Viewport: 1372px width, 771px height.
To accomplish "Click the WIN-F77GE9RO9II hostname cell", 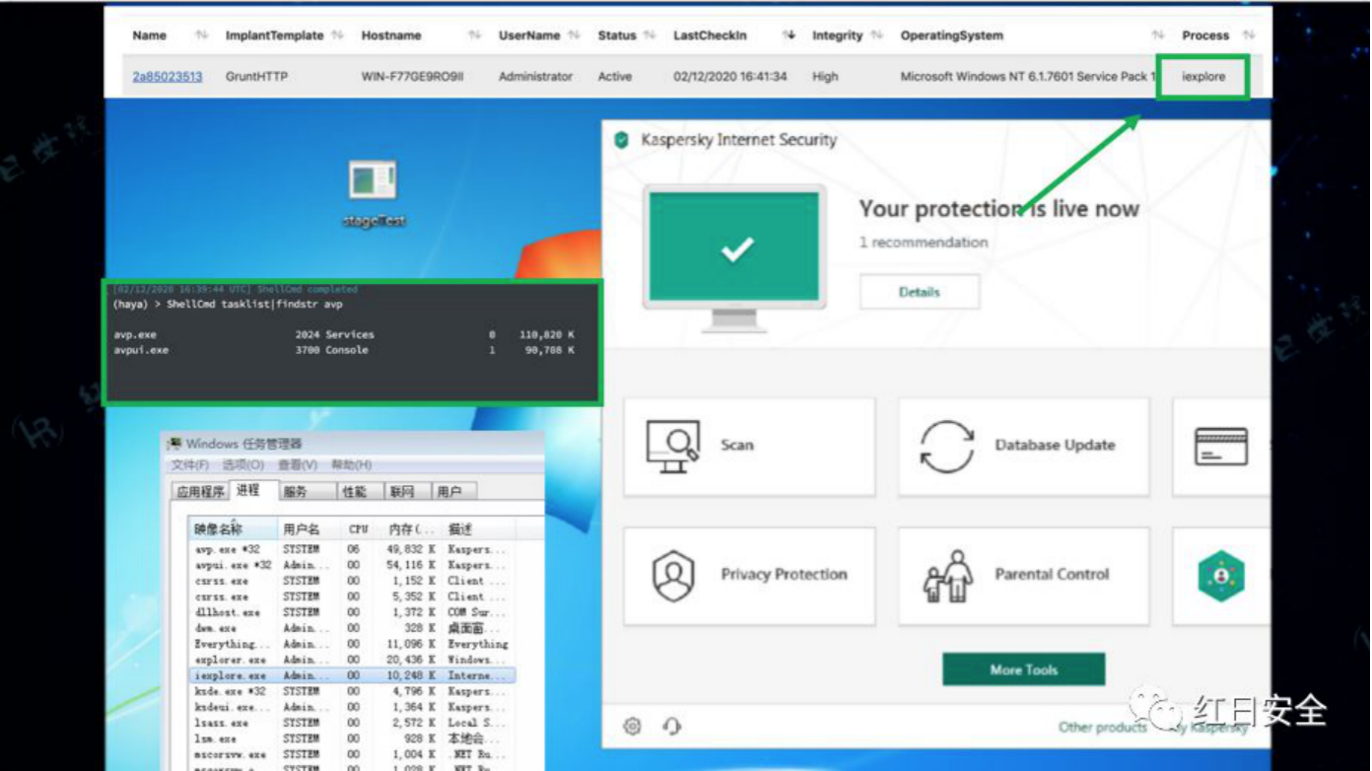I will [412, 77].
